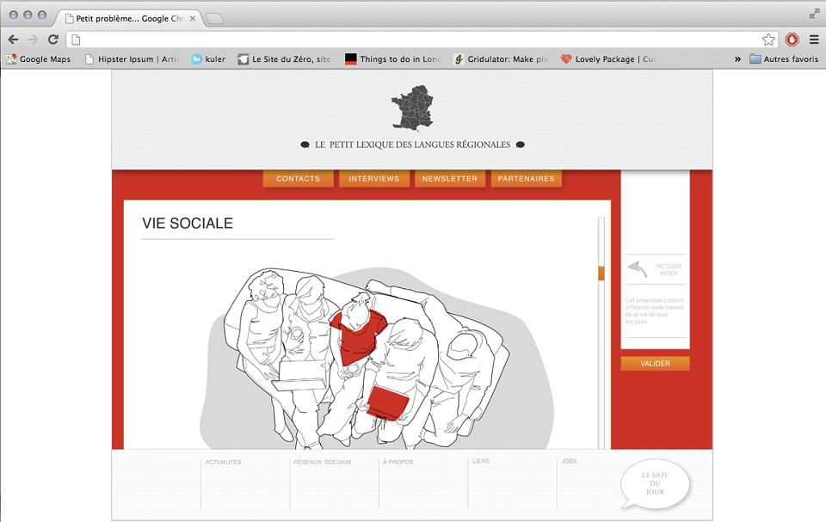Close the Petit problème browser tab
826x522 pixels.
tap(192, 18)
